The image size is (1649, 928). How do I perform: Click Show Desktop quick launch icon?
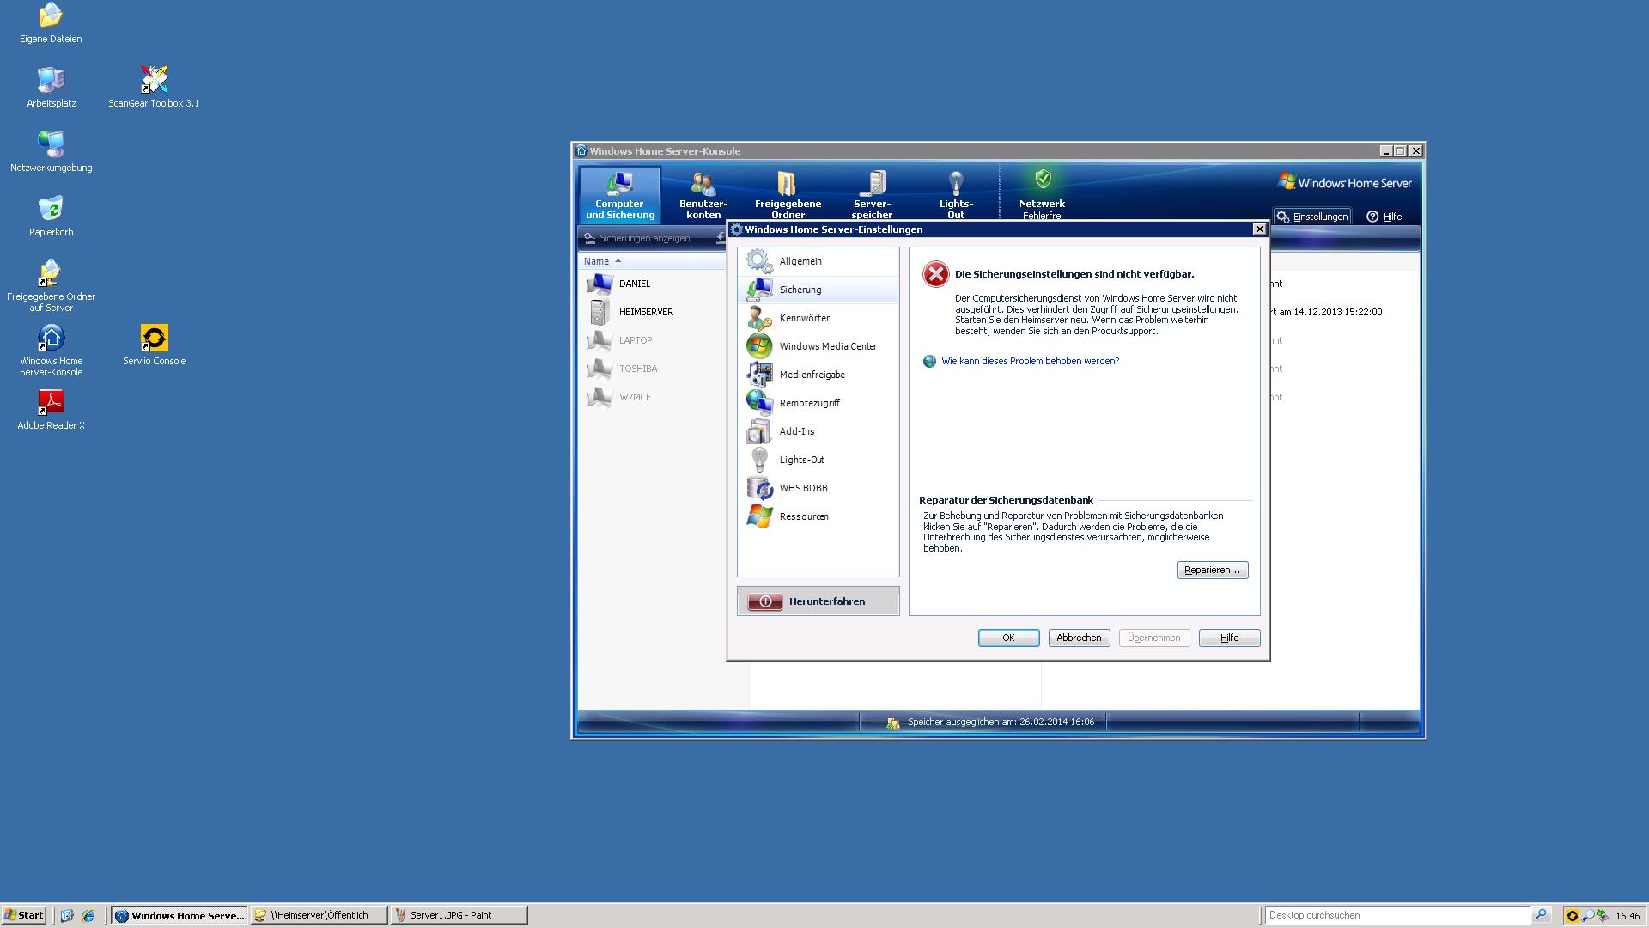click(67, 915)
